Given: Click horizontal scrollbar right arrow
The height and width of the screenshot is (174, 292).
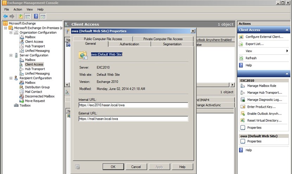Looking at the screenshot, I should [x=232, y=85].
